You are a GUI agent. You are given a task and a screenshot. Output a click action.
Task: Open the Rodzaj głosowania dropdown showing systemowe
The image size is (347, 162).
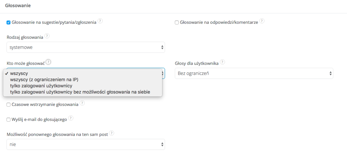pyautogui.click(x=85, y=47)
